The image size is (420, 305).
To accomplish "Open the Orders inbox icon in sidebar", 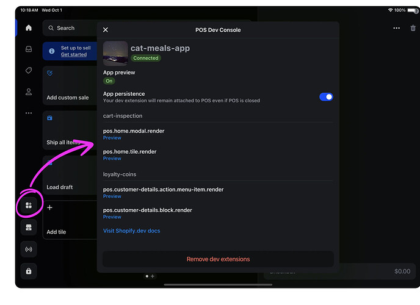I will [x=29, y=49].
